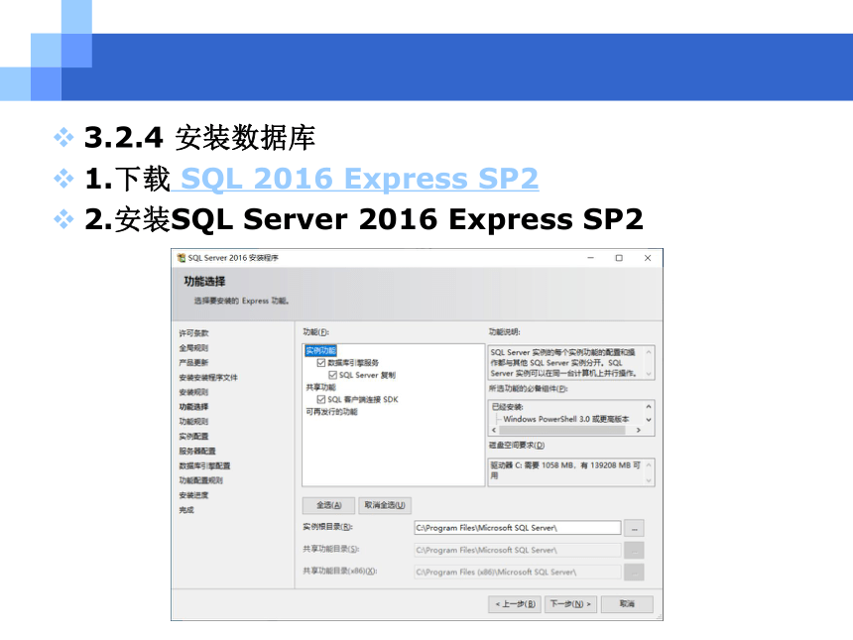
Task: Select the 共享功能 tree node
Action: pos(321,388)
